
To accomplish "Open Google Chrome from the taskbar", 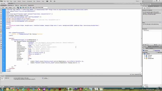I will [13, 89].
